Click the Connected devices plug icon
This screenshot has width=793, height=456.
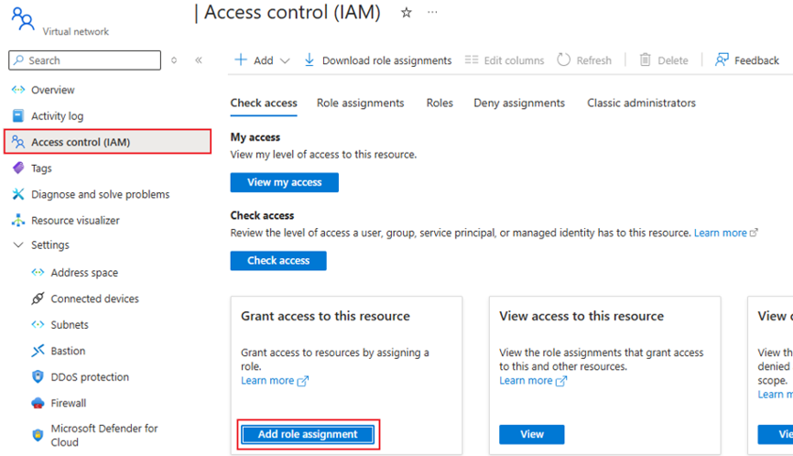(x=38, y=299)
